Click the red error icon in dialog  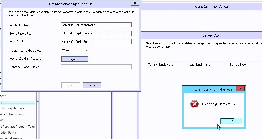(x=195, y=104)
